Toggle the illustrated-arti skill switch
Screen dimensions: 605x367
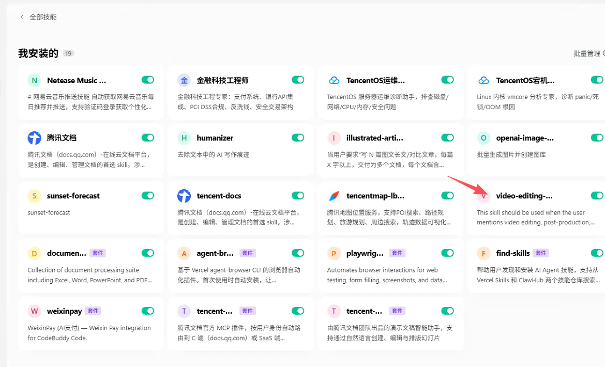point(447,137)
